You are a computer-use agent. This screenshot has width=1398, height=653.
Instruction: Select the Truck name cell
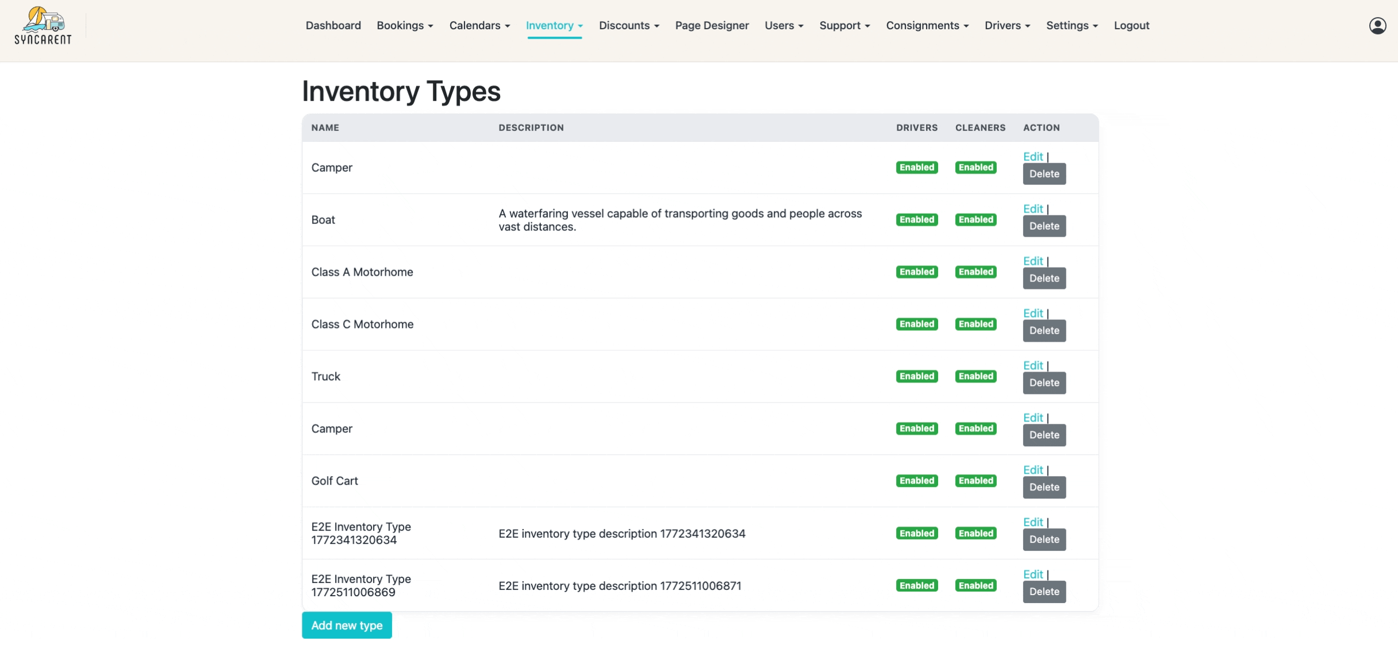pyautogui.click(x=326, y=377)
